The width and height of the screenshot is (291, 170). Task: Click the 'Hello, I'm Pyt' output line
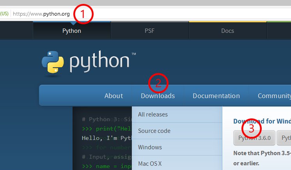click(107, 138)
